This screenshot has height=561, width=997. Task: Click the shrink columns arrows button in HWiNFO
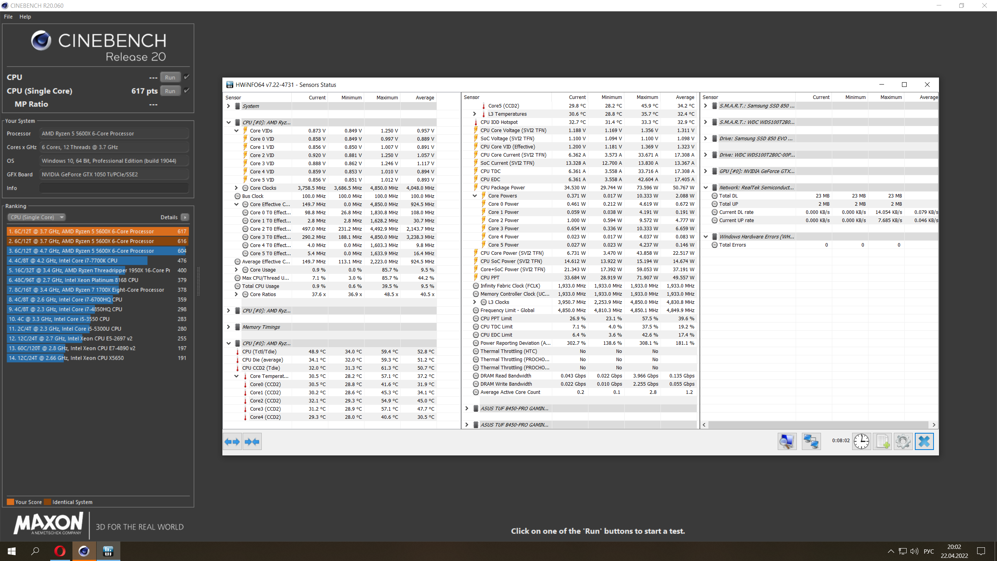(x=252, y=442)
